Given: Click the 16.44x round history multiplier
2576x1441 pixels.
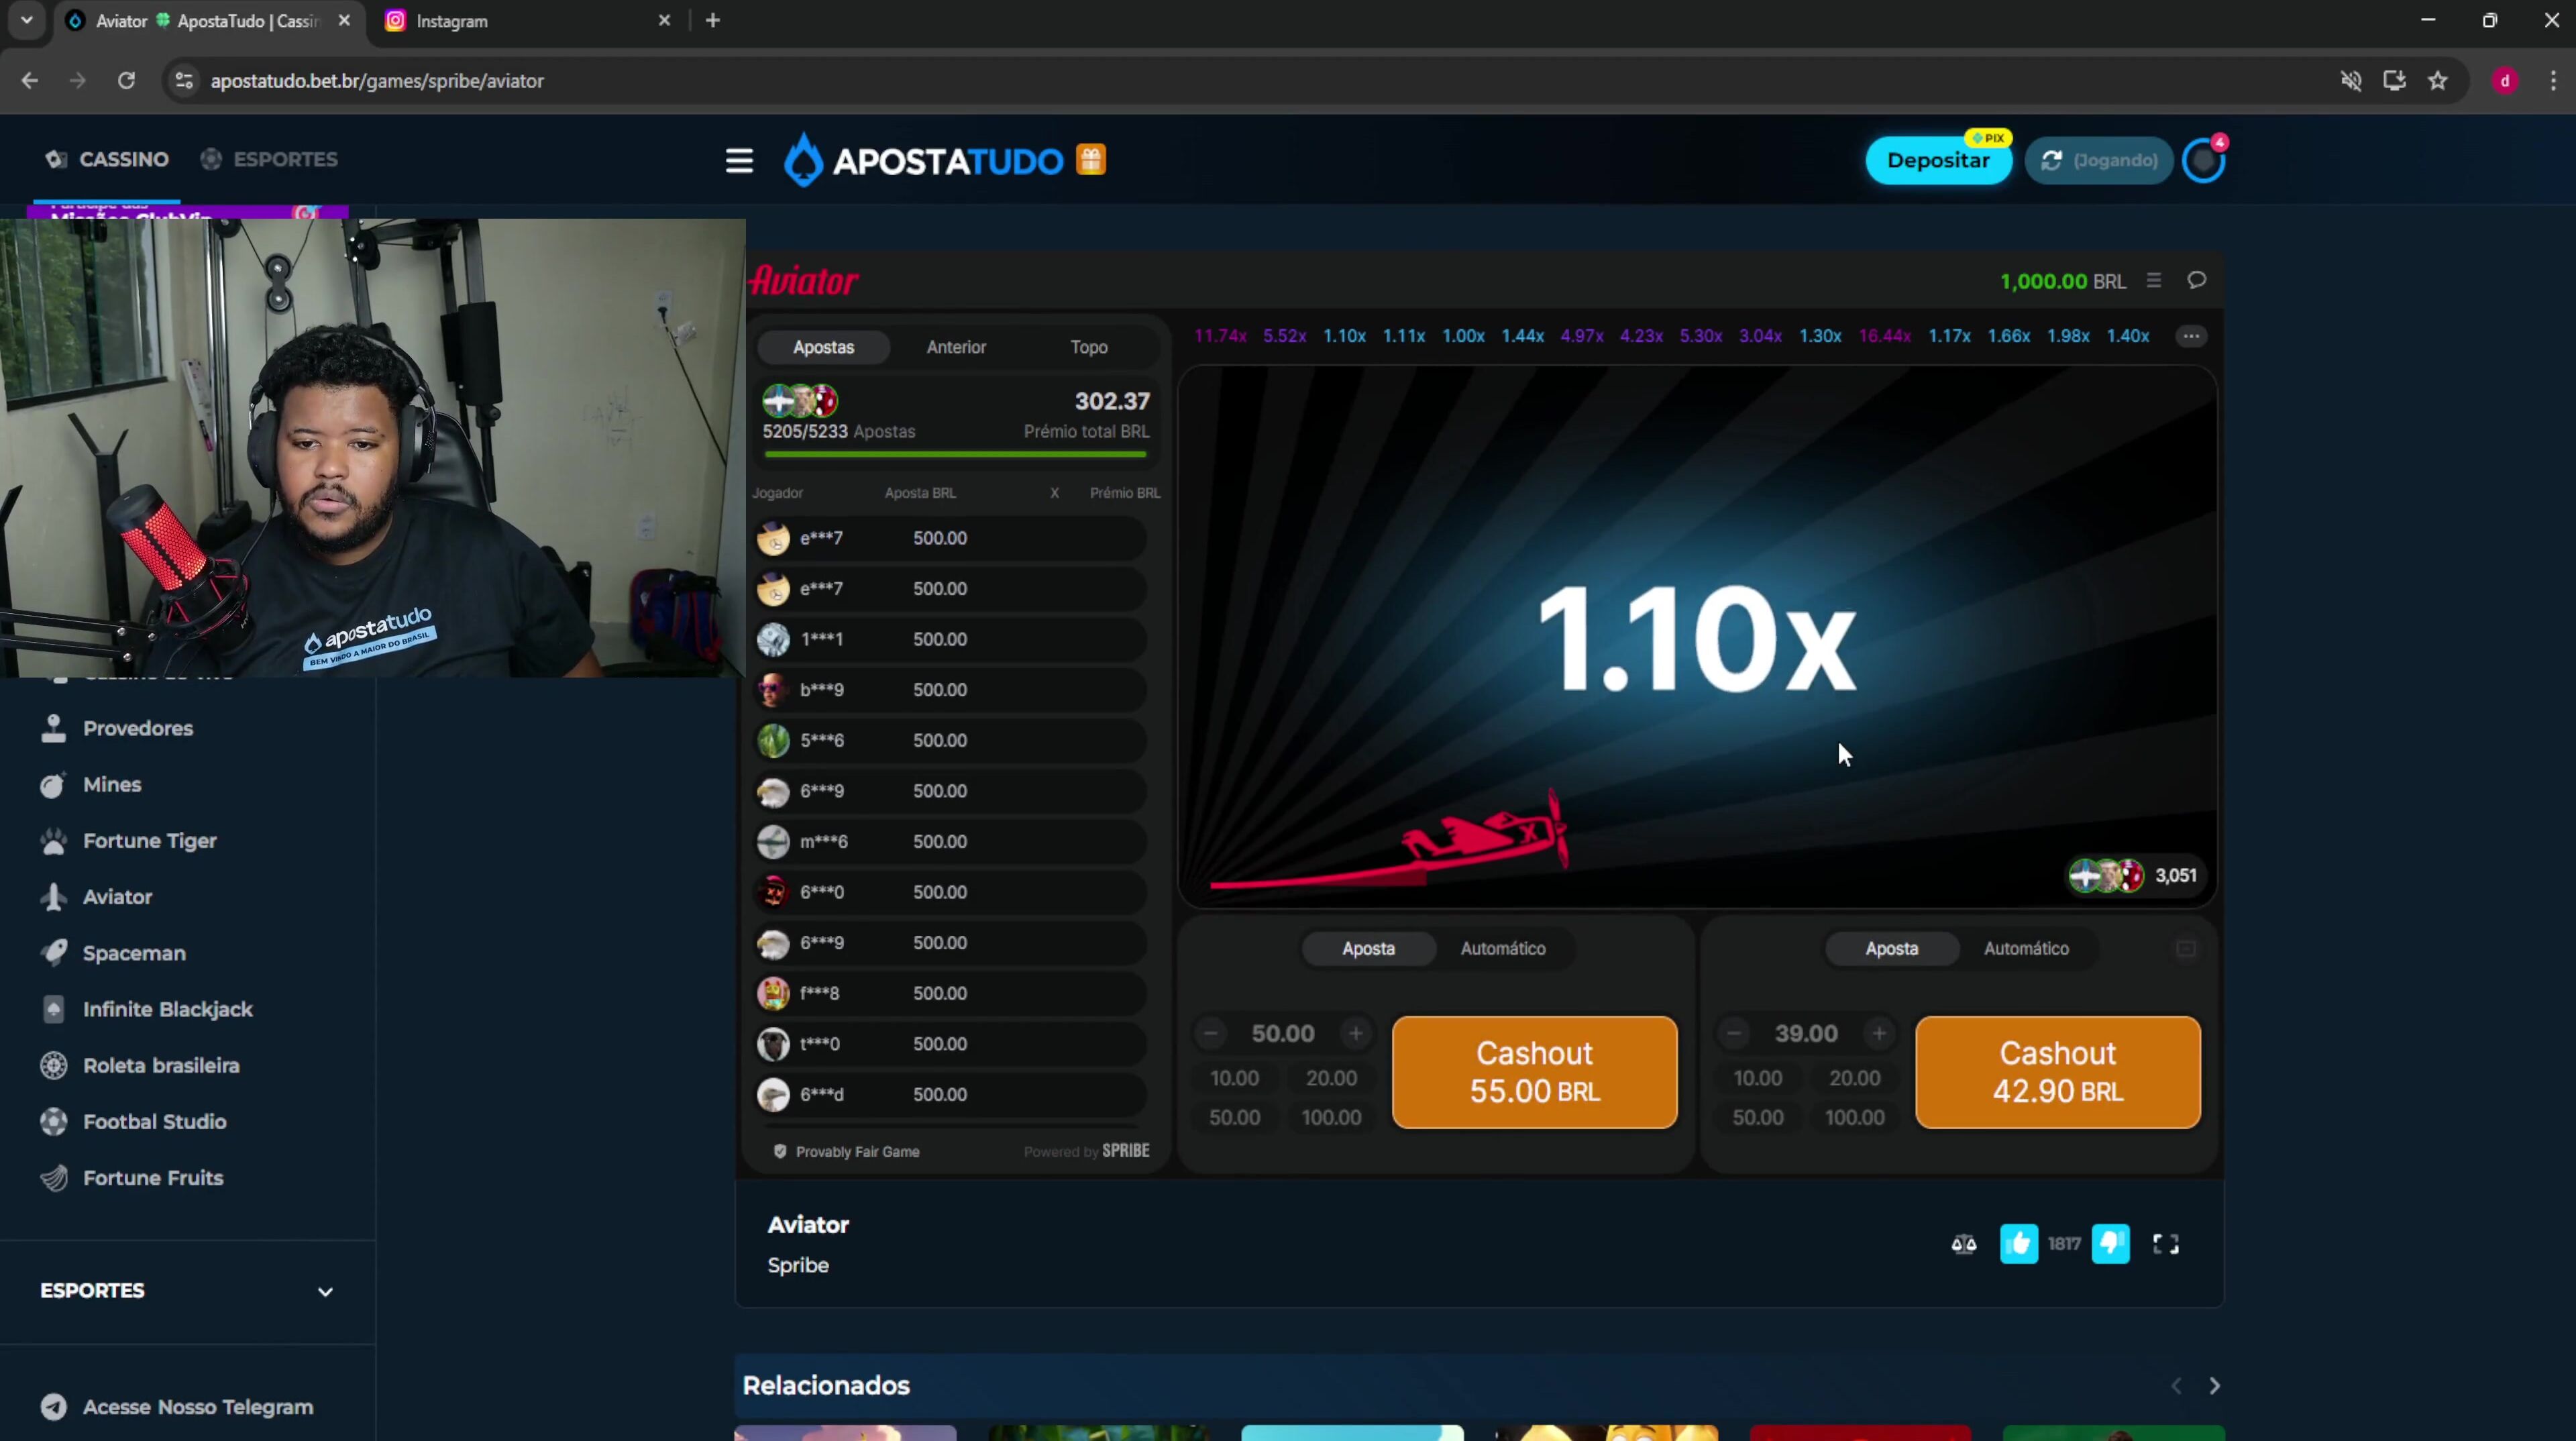Looking at the screenshot, I should pyautogui.click(x=1884, y=336).
